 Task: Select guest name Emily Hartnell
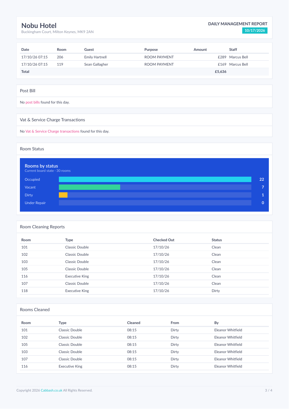coord(95,57)
